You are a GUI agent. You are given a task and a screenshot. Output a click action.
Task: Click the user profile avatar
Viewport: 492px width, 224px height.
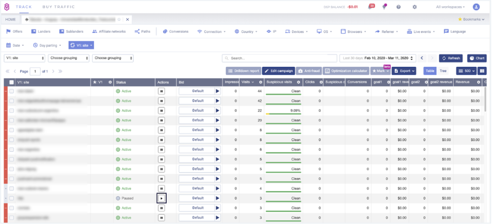476,7
